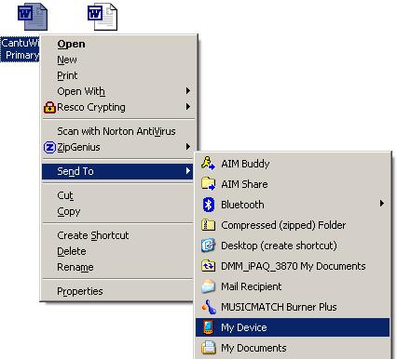Image resolution: width=397 pixels, height=359 pixels.
Task: Click the AIM Buddy icon
Action: [x=208, y=164]
